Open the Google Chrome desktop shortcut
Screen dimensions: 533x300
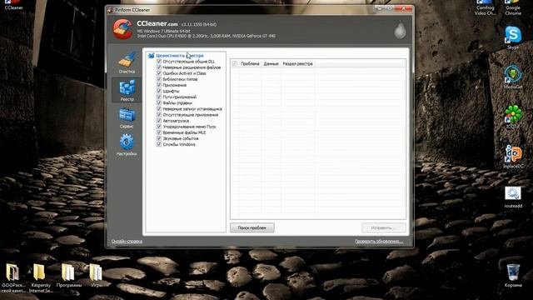pyautogui.click(x=513, y=7)
